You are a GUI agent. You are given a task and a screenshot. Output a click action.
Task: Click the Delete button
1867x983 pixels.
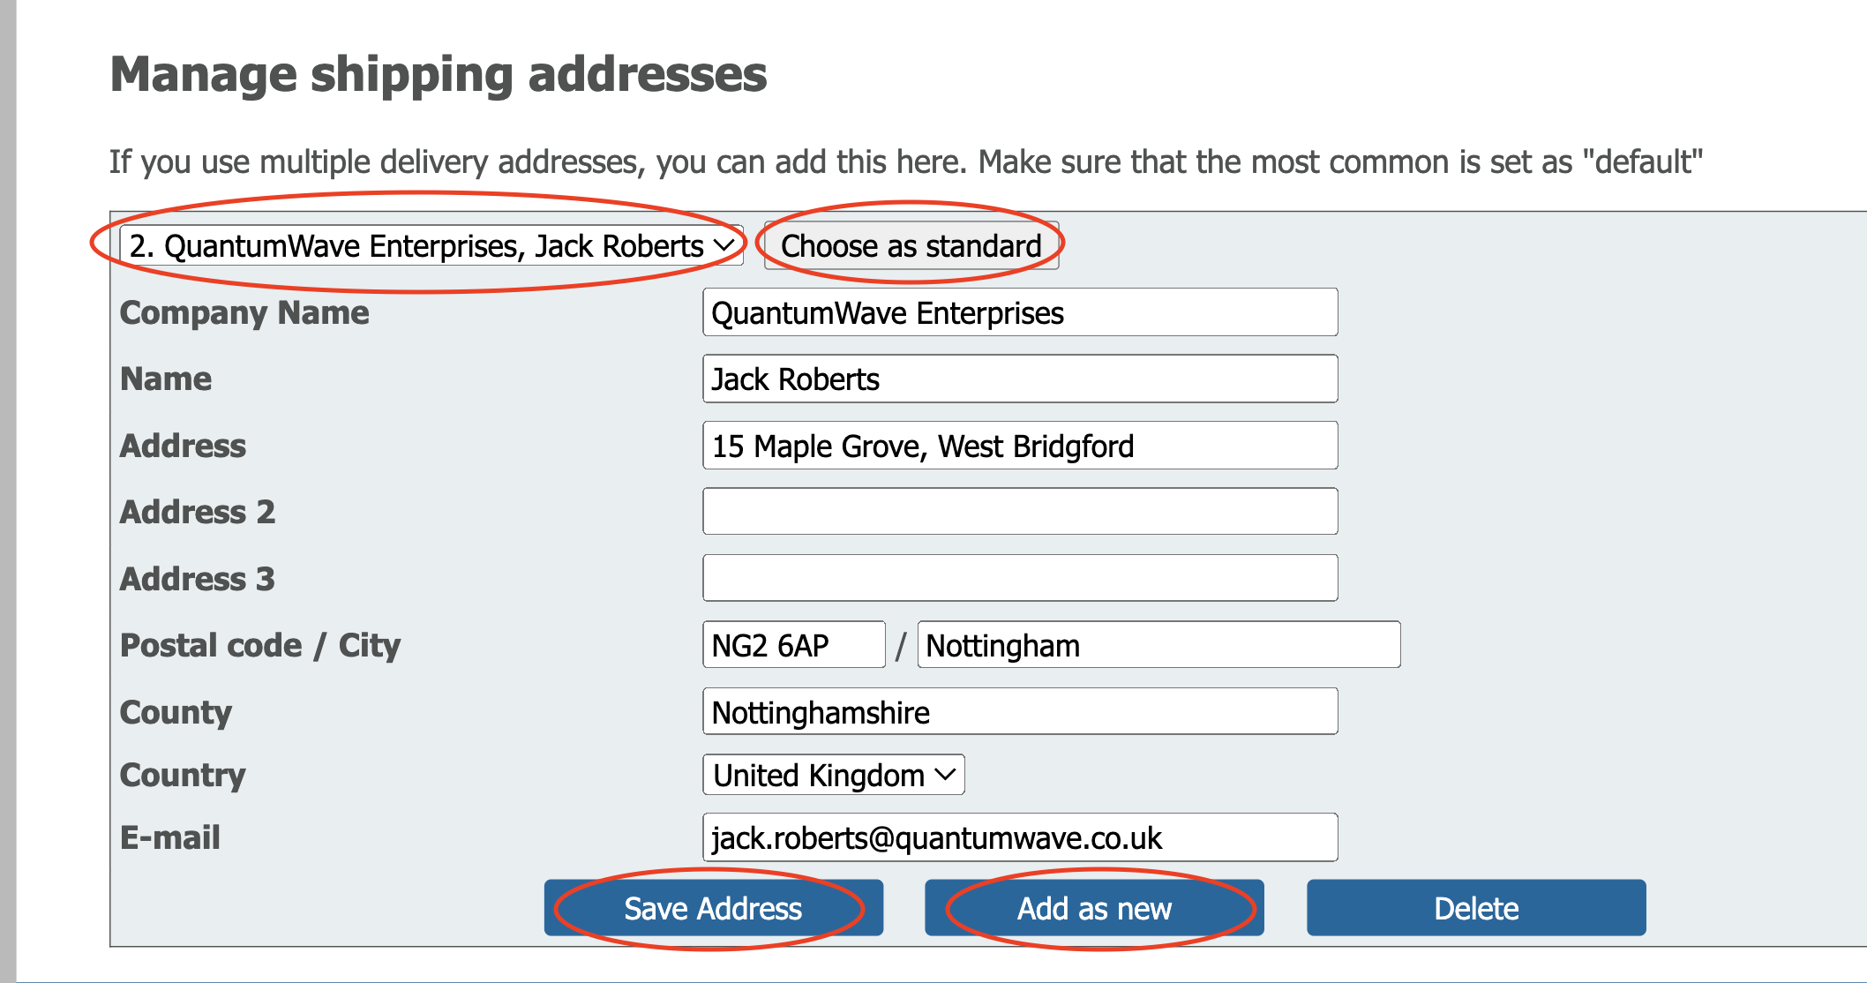1476,908
